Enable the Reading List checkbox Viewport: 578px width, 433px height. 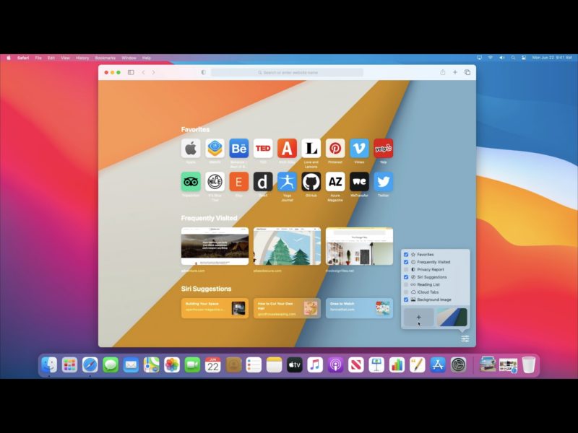pyautogui.click(x=406, y=284)
